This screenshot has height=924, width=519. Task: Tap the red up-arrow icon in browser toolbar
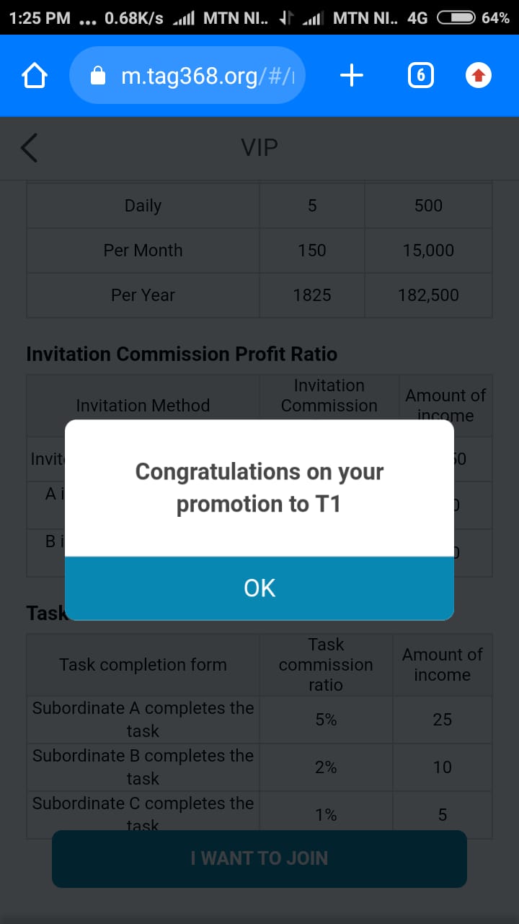coord(479,75)
